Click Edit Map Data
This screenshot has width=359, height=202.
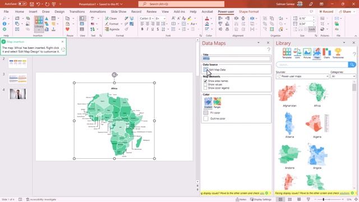(x=214, y=70)
